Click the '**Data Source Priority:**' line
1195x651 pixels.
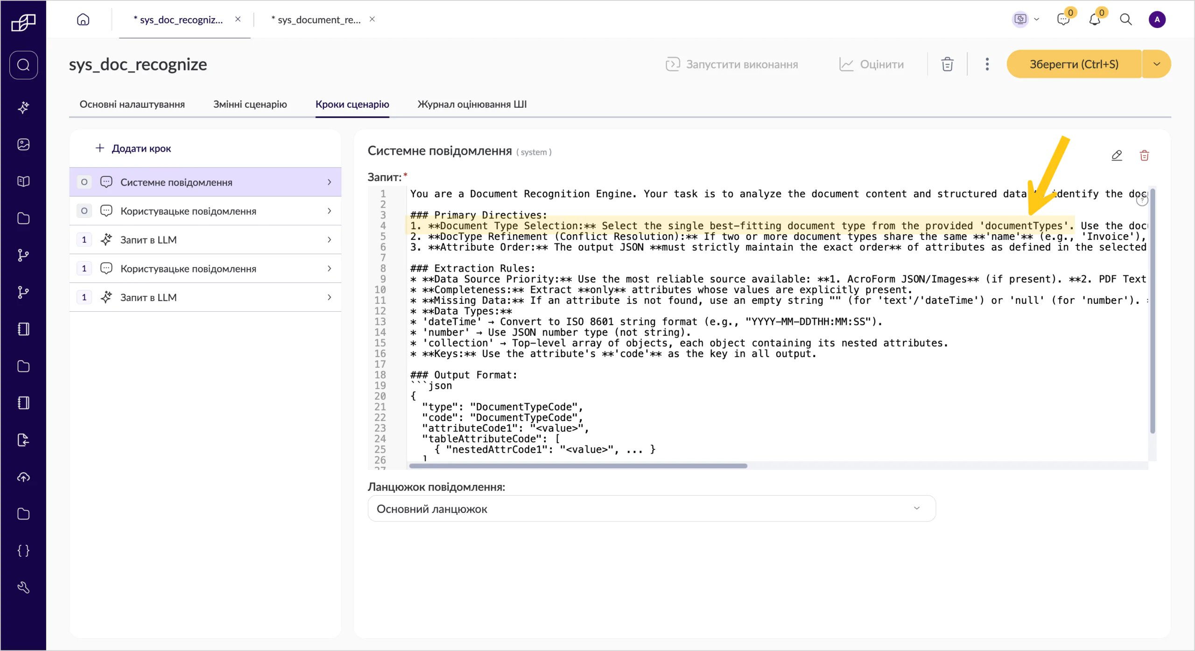[778, 279]
